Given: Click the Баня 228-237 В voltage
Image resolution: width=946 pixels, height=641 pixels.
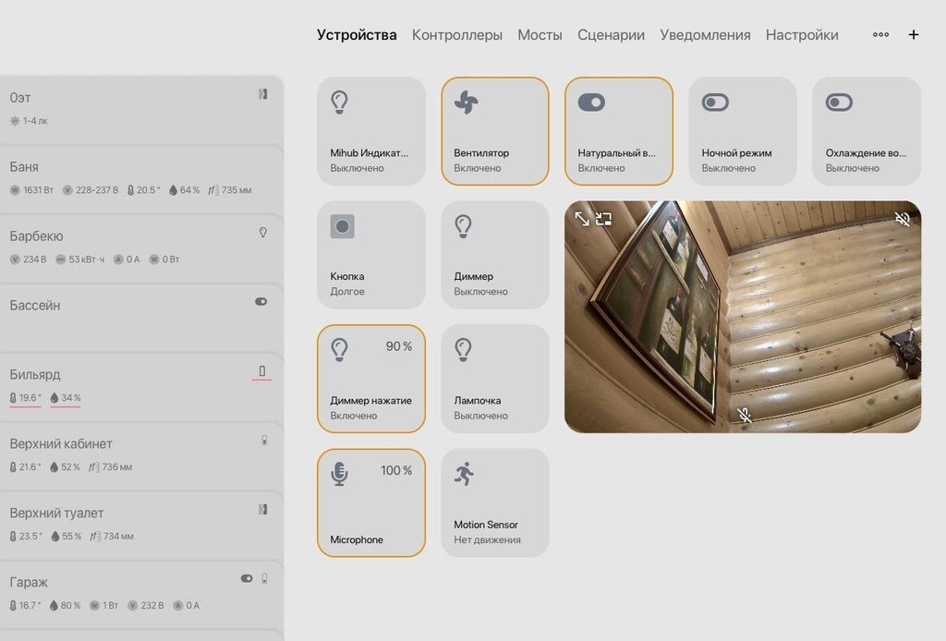Looking at the screenshot, I should click(x=91, y=190).
